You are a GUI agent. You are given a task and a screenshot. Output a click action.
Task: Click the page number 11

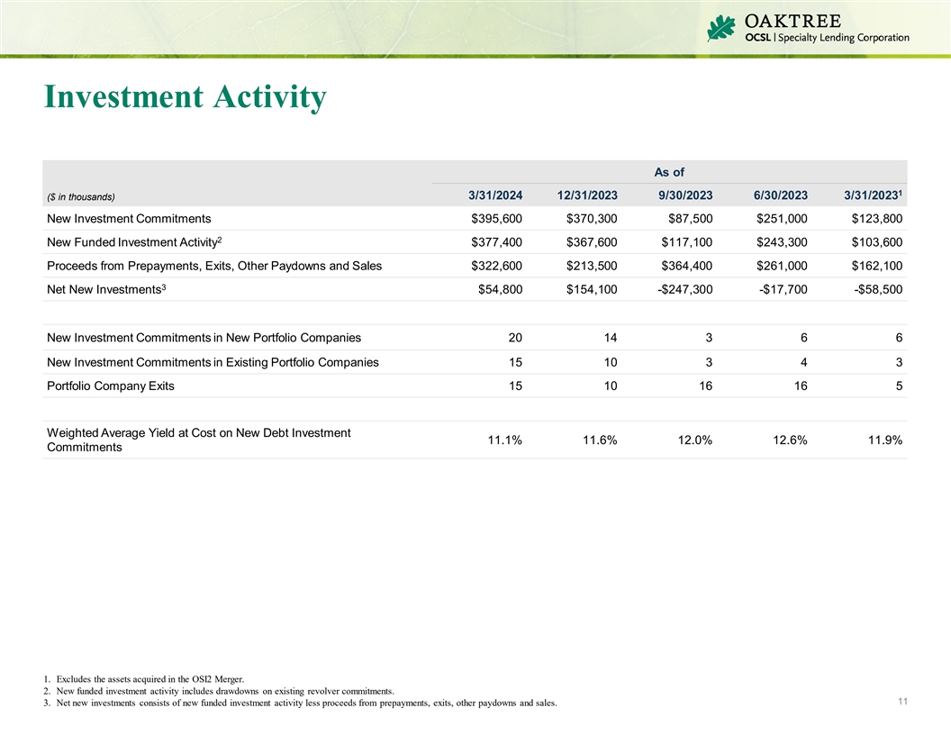tap(901, 700)
